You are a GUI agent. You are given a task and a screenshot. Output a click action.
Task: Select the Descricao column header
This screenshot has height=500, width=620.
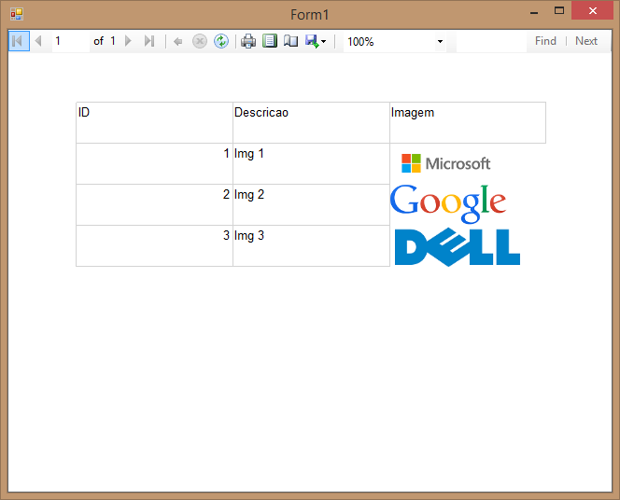311,123
